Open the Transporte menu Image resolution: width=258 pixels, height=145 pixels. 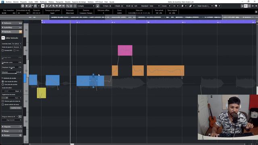pos(59,2)
